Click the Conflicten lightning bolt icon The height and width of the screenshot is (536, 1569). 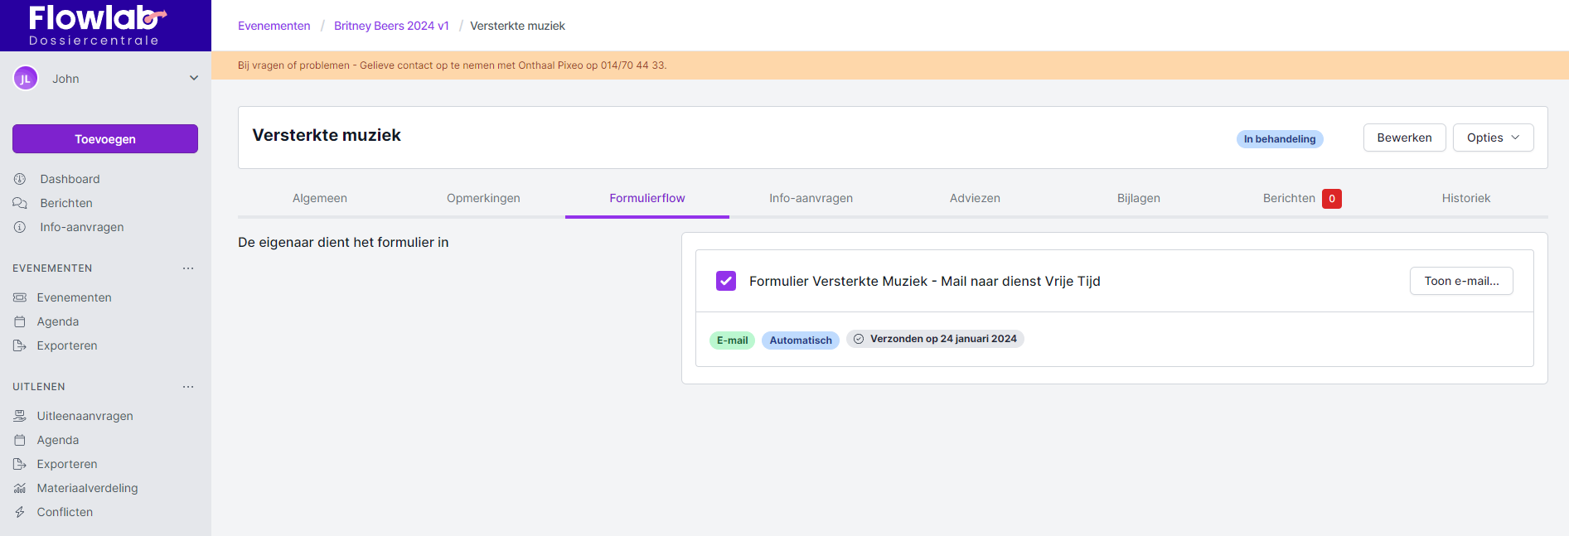pos(20,512)
